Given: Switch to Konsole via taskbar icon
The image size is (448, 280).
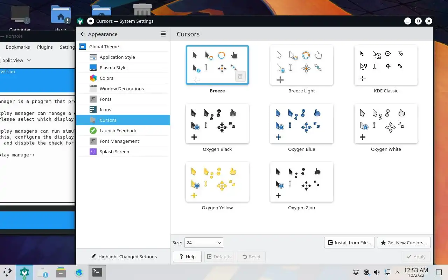Looking at the screenshot, I should coord(97,272).
